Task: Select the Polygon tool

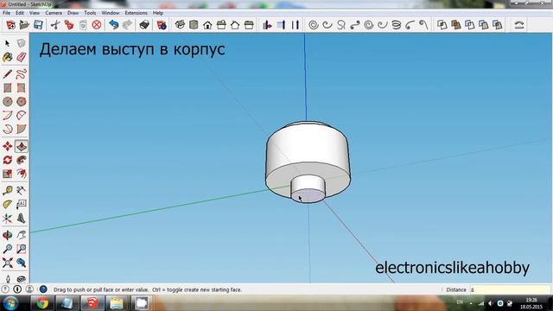Action: pyautogui.click(x=21, y=102)
